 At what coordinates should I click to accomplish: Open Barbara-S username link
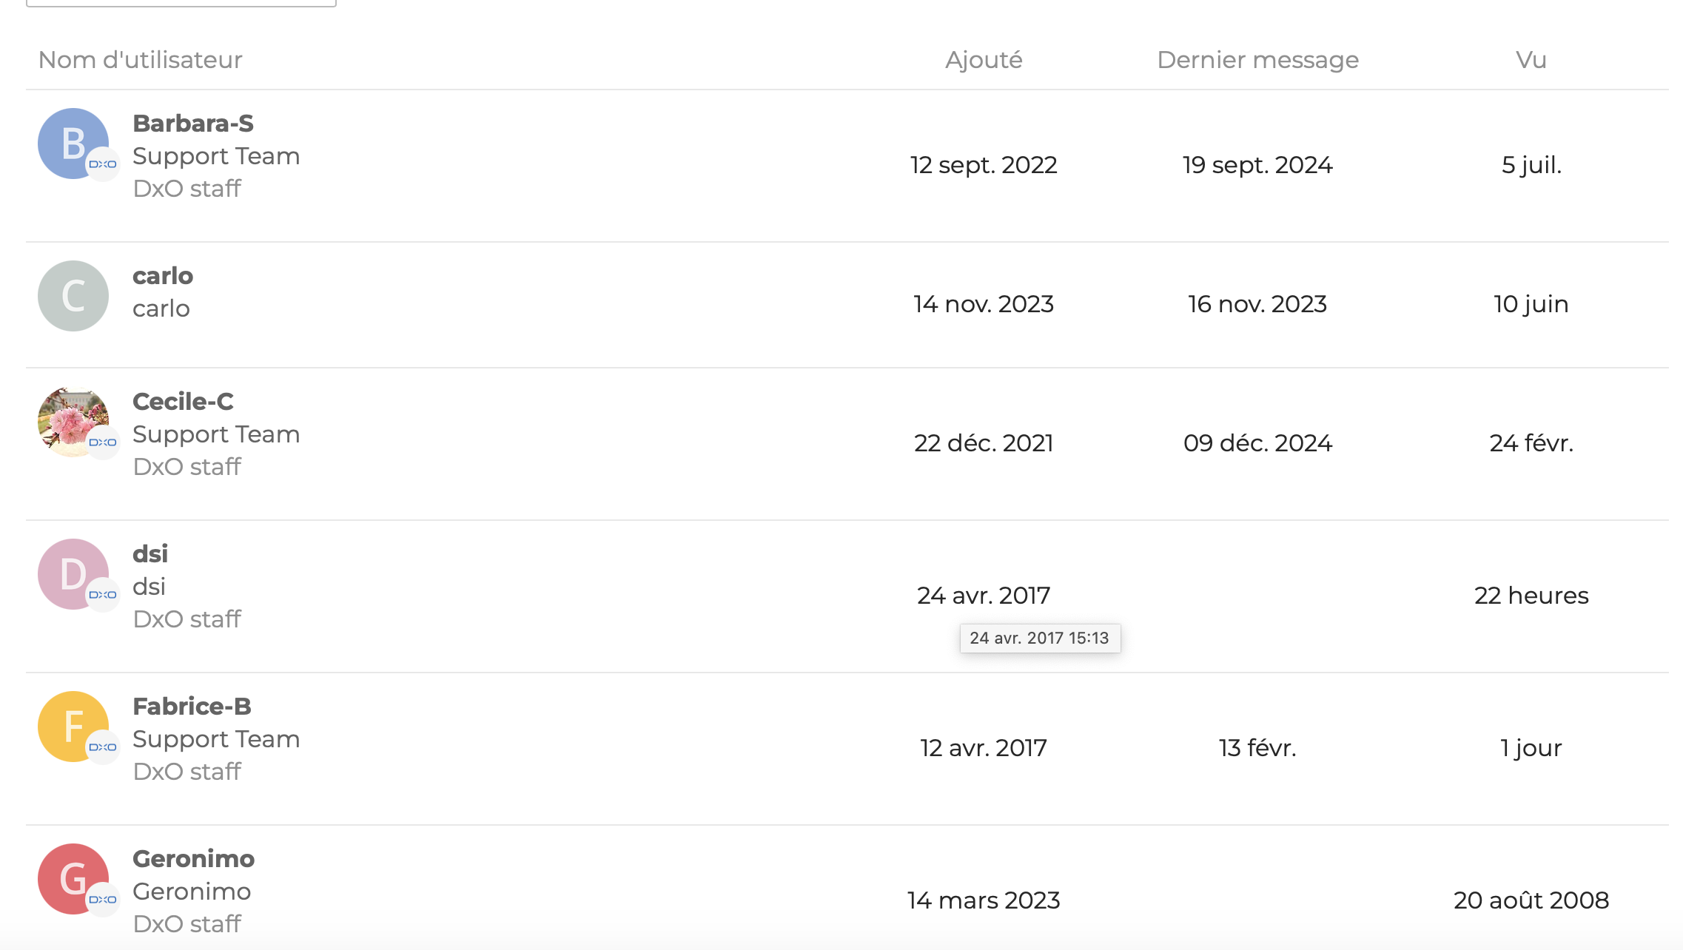193,124
